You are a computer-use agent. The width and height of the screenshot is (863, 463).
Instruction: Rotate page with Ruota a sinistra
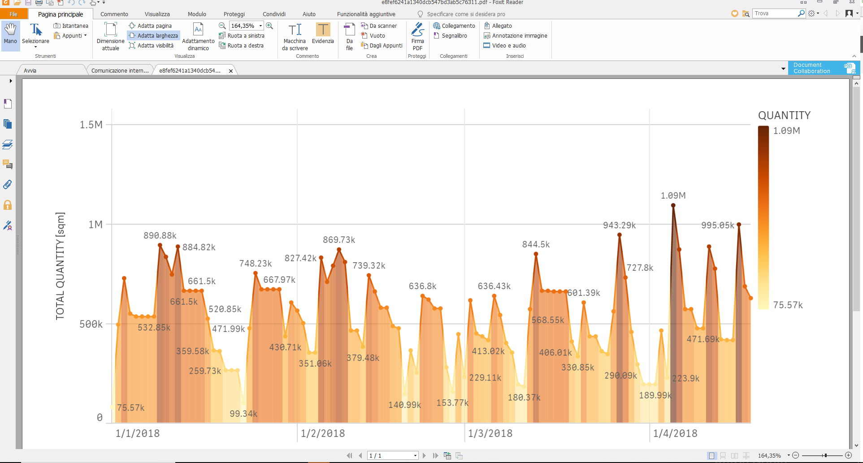242,35
